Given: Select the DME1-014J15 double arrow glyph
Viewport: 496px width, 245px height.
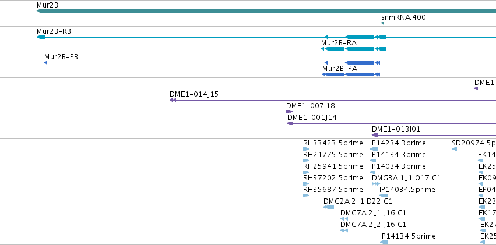Looking at the screenshot, I should point(173,100).
